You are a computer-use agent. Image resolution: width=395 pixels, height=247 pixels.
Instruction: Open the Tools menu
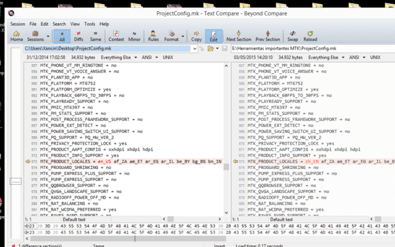pos(90,24)
